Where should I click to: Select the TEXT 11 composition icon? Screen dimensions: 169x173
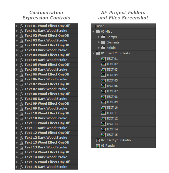coord(103,113)
